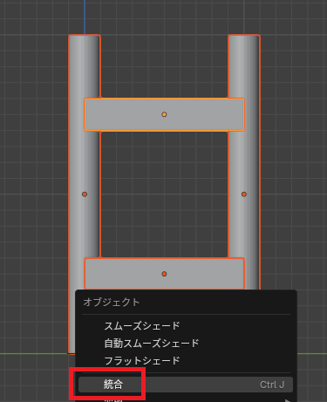Image resolution: width=327 pixels, height=402 pixels.
Task: Expand the submenu arrow below 統合
Action: (287, 400)
